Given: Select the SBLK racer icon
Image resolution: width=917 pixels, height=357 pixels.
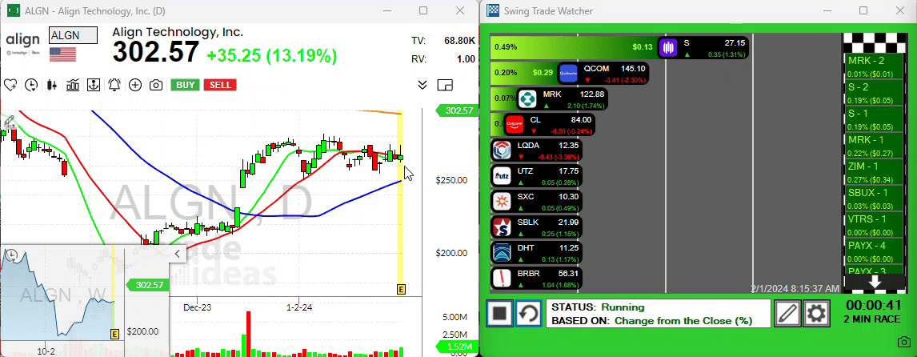Looking at the screenshot, I should pyautogui.click(x=502, y=227).
